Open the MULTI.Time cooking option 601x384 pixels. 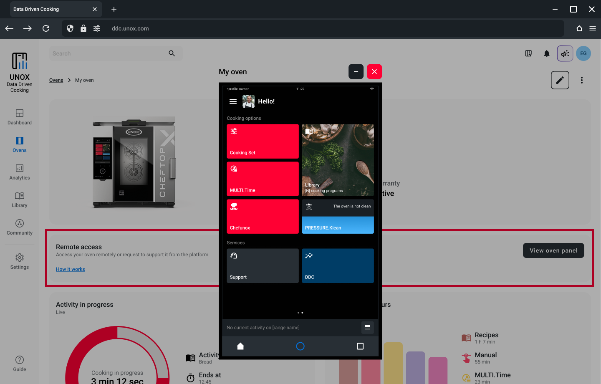(x=263, y=179)
